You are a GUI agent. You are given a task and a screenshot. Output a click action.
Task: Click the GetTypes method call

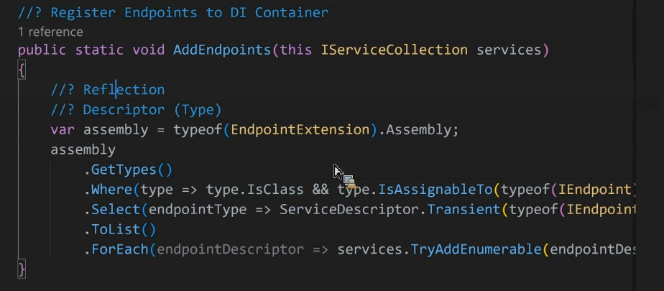pyautogui.click(x=124, y=170)
